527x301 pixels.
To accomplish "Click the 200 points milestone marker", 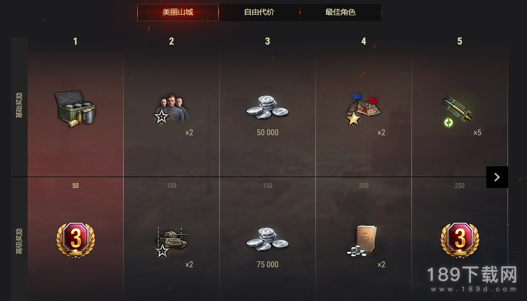I will pos(364,186).
